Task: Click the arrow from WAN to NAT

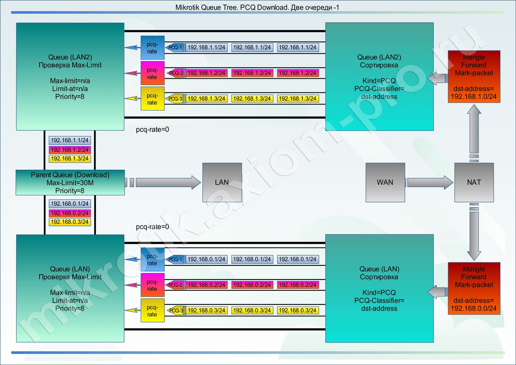Action: click(x=430, y=182)
